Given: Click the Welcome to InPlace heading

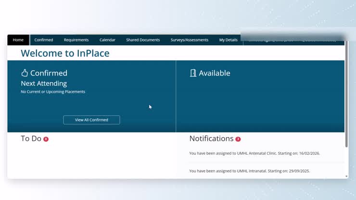Looking at the screenshot, I should pos(65,53).
